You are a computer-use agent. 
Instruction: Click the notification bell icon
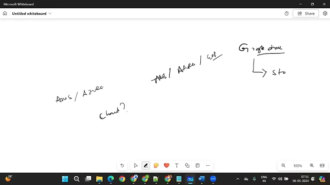(313, 179)
